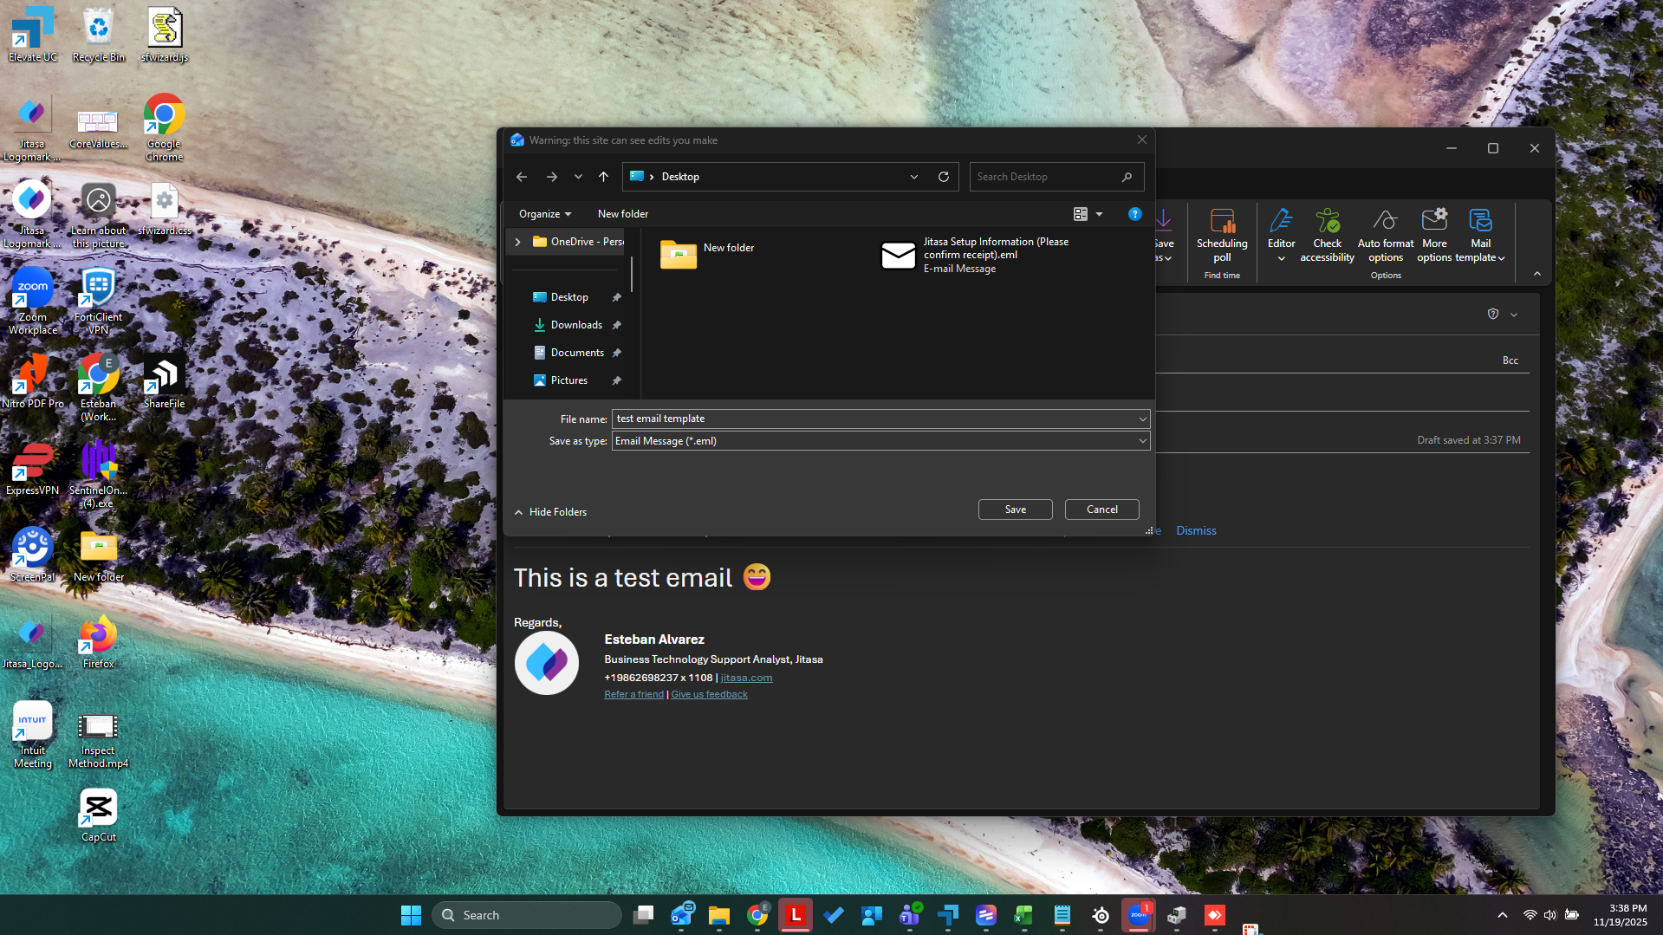Open the file name history dropdown
1663x935 pixels.
1142,419
